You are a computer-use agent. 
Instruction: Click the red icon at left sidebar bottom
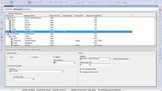coord(2,50)
